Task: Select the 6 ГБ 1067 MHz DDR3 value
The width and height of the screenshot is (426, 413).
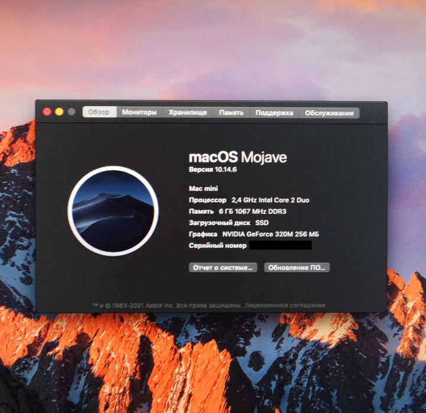Action: click(x=253, y=212)
